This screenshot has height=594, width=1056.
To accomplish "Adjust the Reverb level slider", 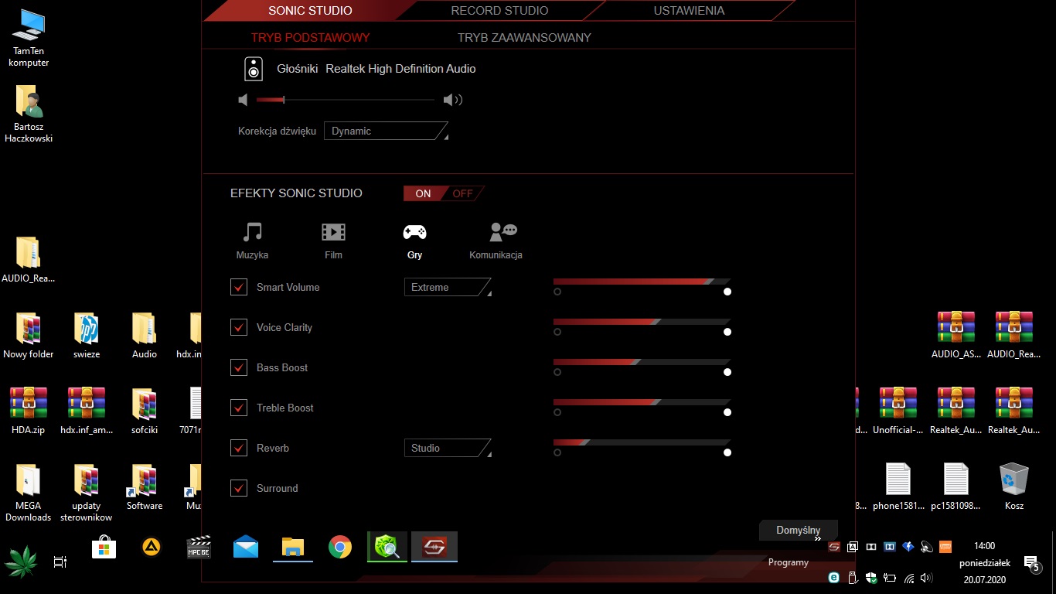I will (642, 442).
